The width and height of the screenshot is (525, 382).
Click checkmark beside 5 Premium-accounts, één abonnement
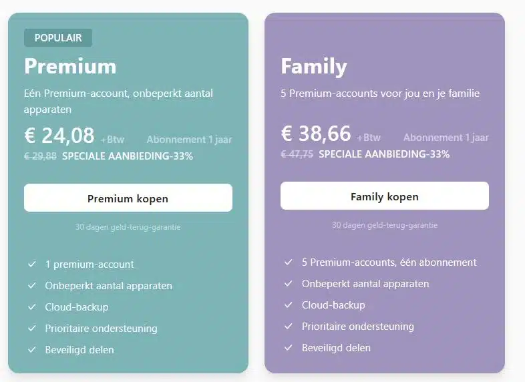pyautogui.click(x=289, y=262)
